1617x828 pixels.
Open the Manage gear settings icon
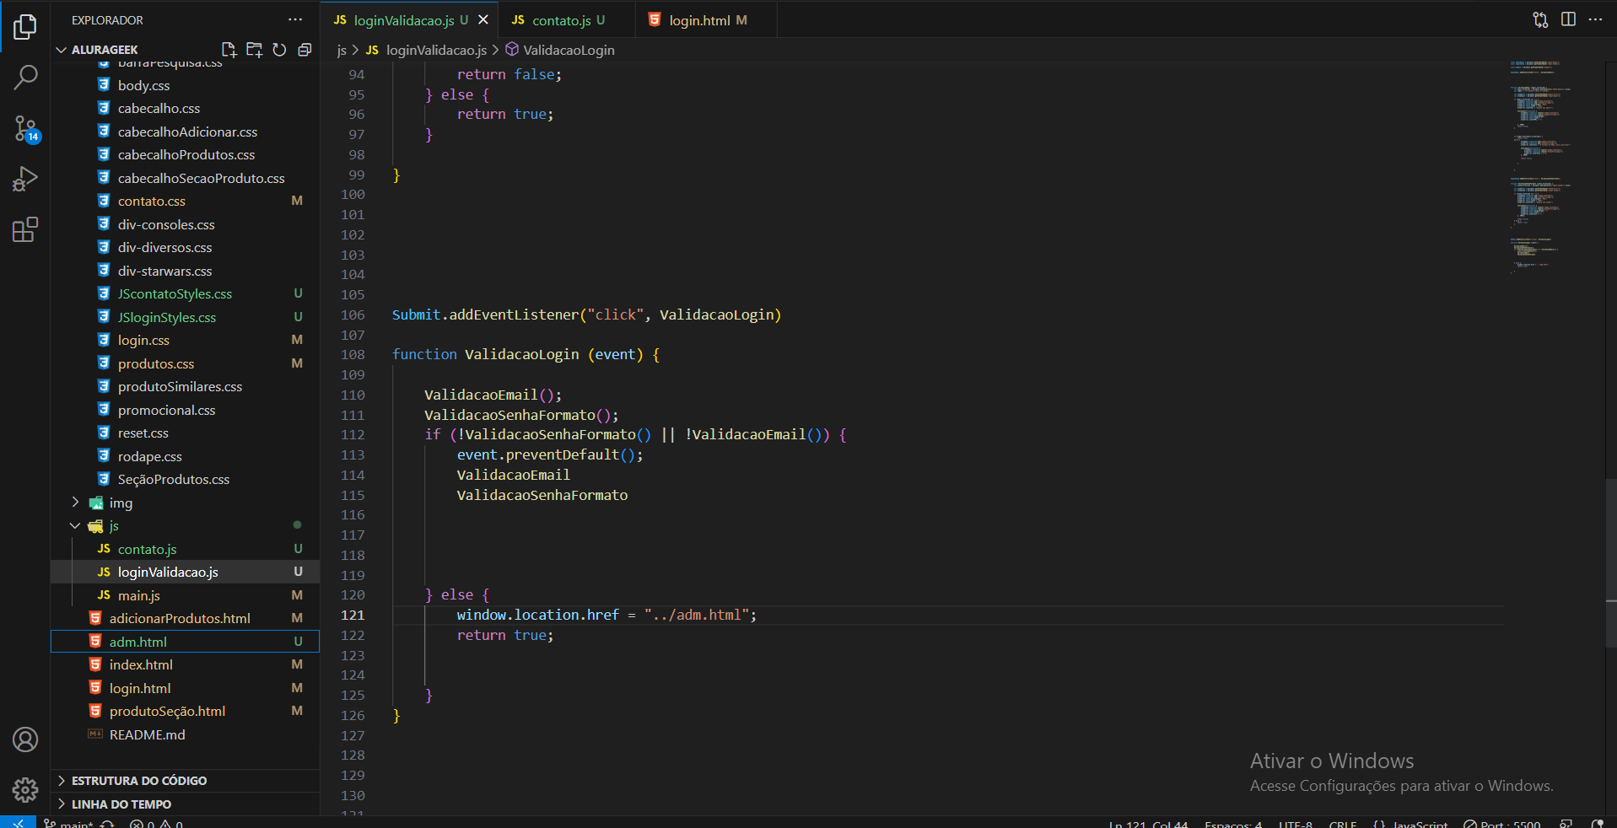pos(25,790)
